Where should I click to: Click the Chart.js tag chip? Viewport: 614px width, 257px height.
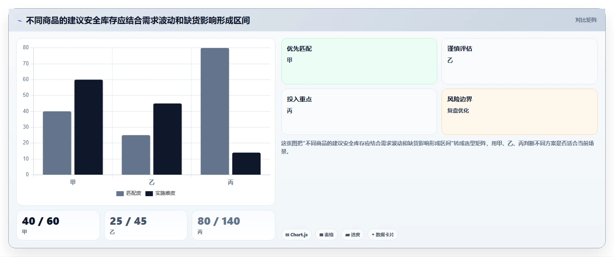tap(297, 235)
